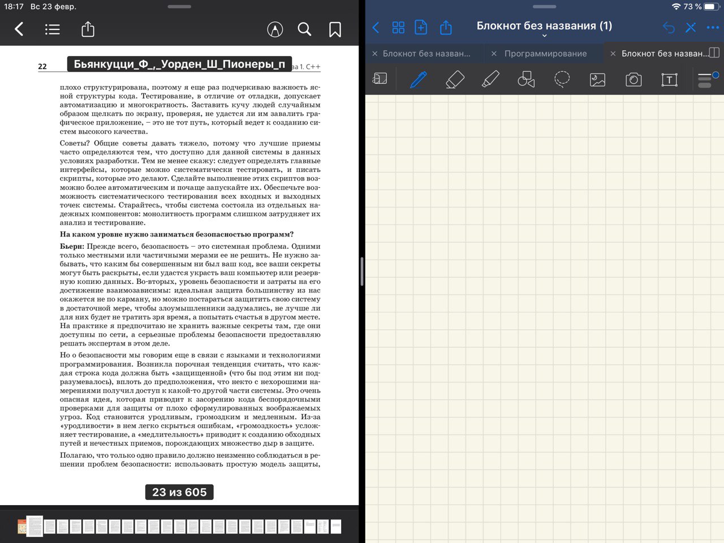Click page number '22' in header
724x543 pixels.
pyautogui.click(x=42, y=67)
